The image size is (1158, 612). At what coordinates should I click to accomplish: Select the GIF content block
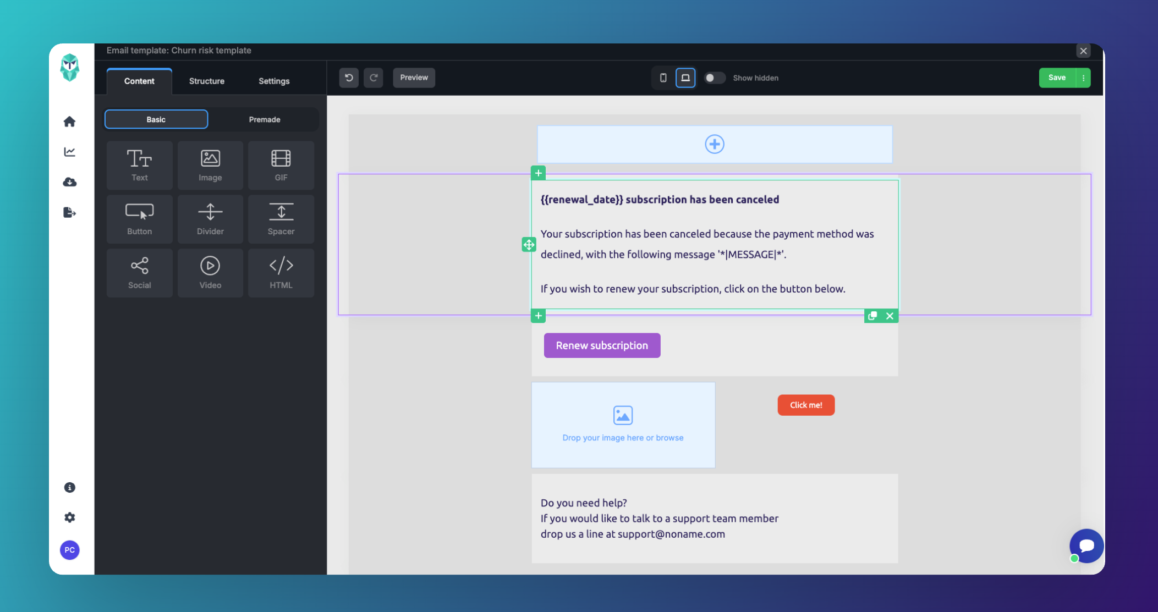click(x=281, y=165)
